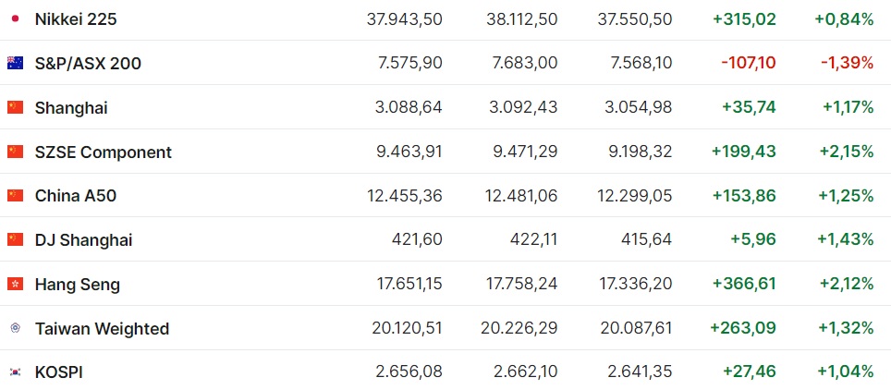Viewport: 891px width, 390px height.
Task: Click the Hang Seng +366,61 change value
Action: 744,284
